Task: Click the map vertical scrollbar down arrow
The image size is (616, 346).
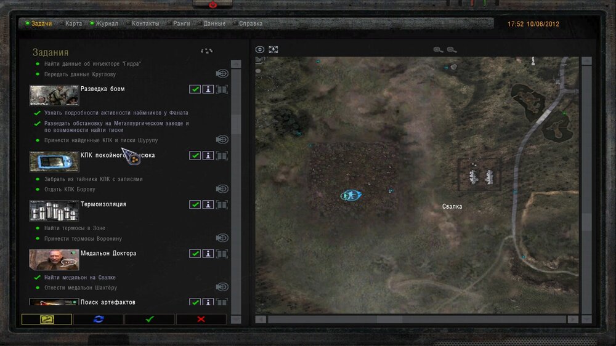Action: [x=586, y=320]
